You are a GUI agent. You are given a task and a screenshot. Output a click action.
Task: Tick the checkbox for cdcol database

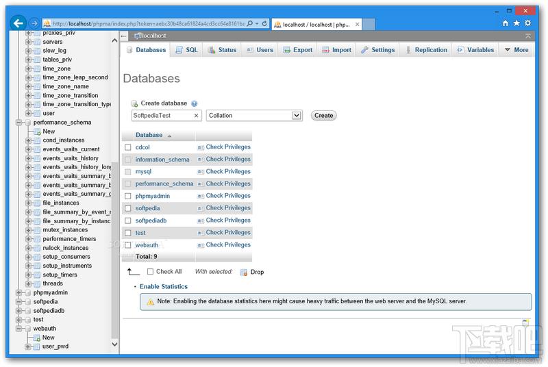[x=128, y=147]
